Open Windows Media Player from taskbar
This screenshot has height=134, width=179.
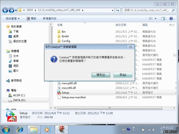click(x=47, y=130)
